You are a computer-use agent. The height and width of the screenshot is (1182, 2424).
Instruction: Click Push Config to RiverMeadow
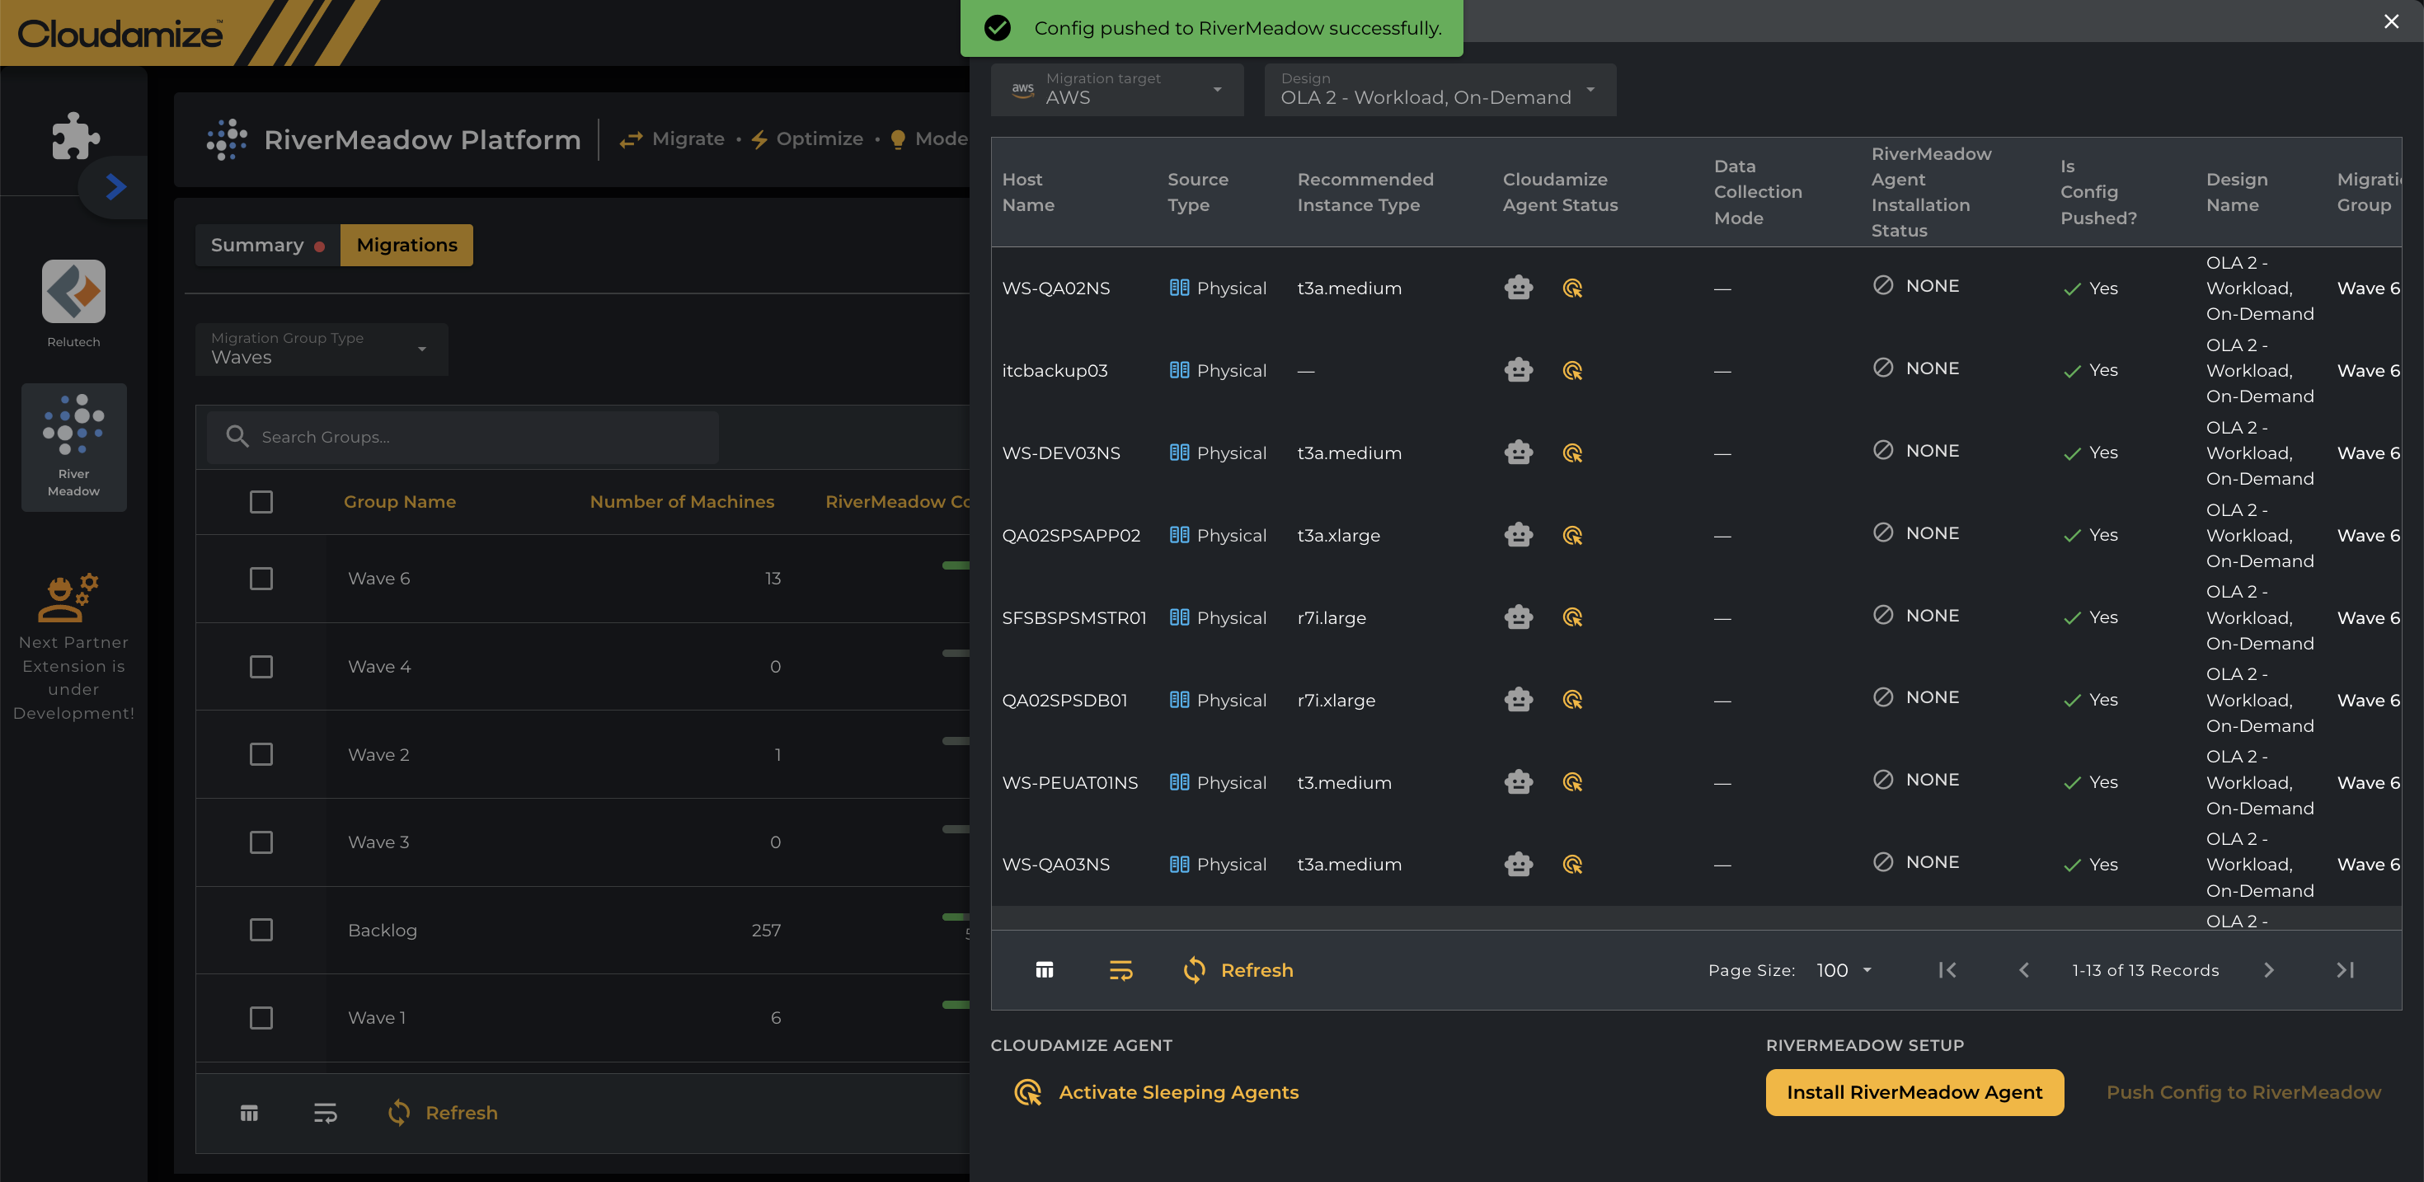coord(2243,1091)
